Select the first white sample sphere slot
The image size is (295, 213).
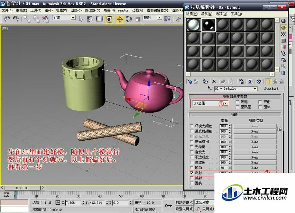click(x=194, y=25)
